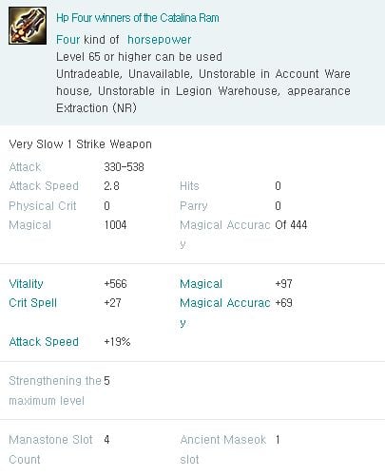Click the 'Very Slow 1 Strike Weapon' heading
385x476 pixels.
click(x=80, y=144)
